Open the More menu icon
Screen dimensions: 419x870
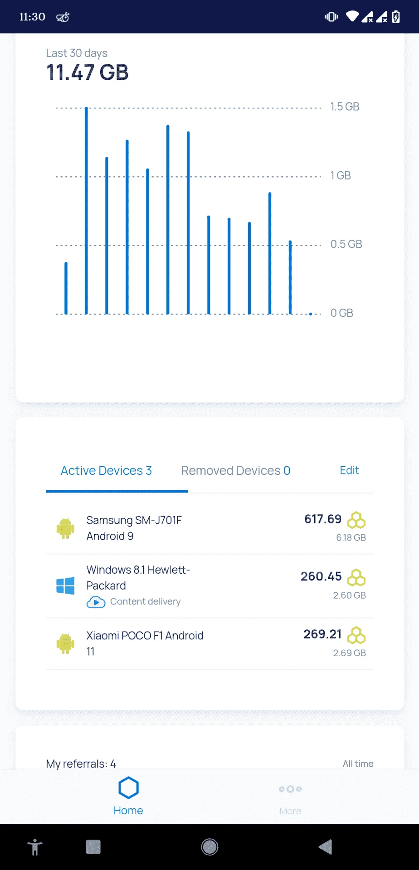pyautogui.click(x=290, y=789)
